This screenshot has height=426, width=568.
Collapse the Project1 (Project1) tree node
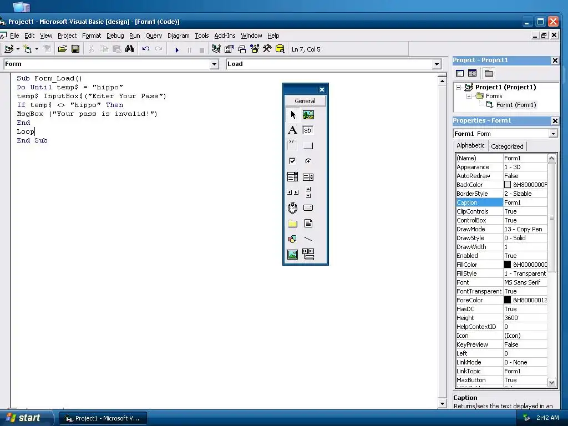tap(459, 87)
